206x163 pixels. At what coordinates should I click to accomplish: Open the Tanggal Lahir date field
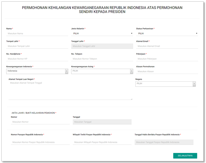coord(102,46)
